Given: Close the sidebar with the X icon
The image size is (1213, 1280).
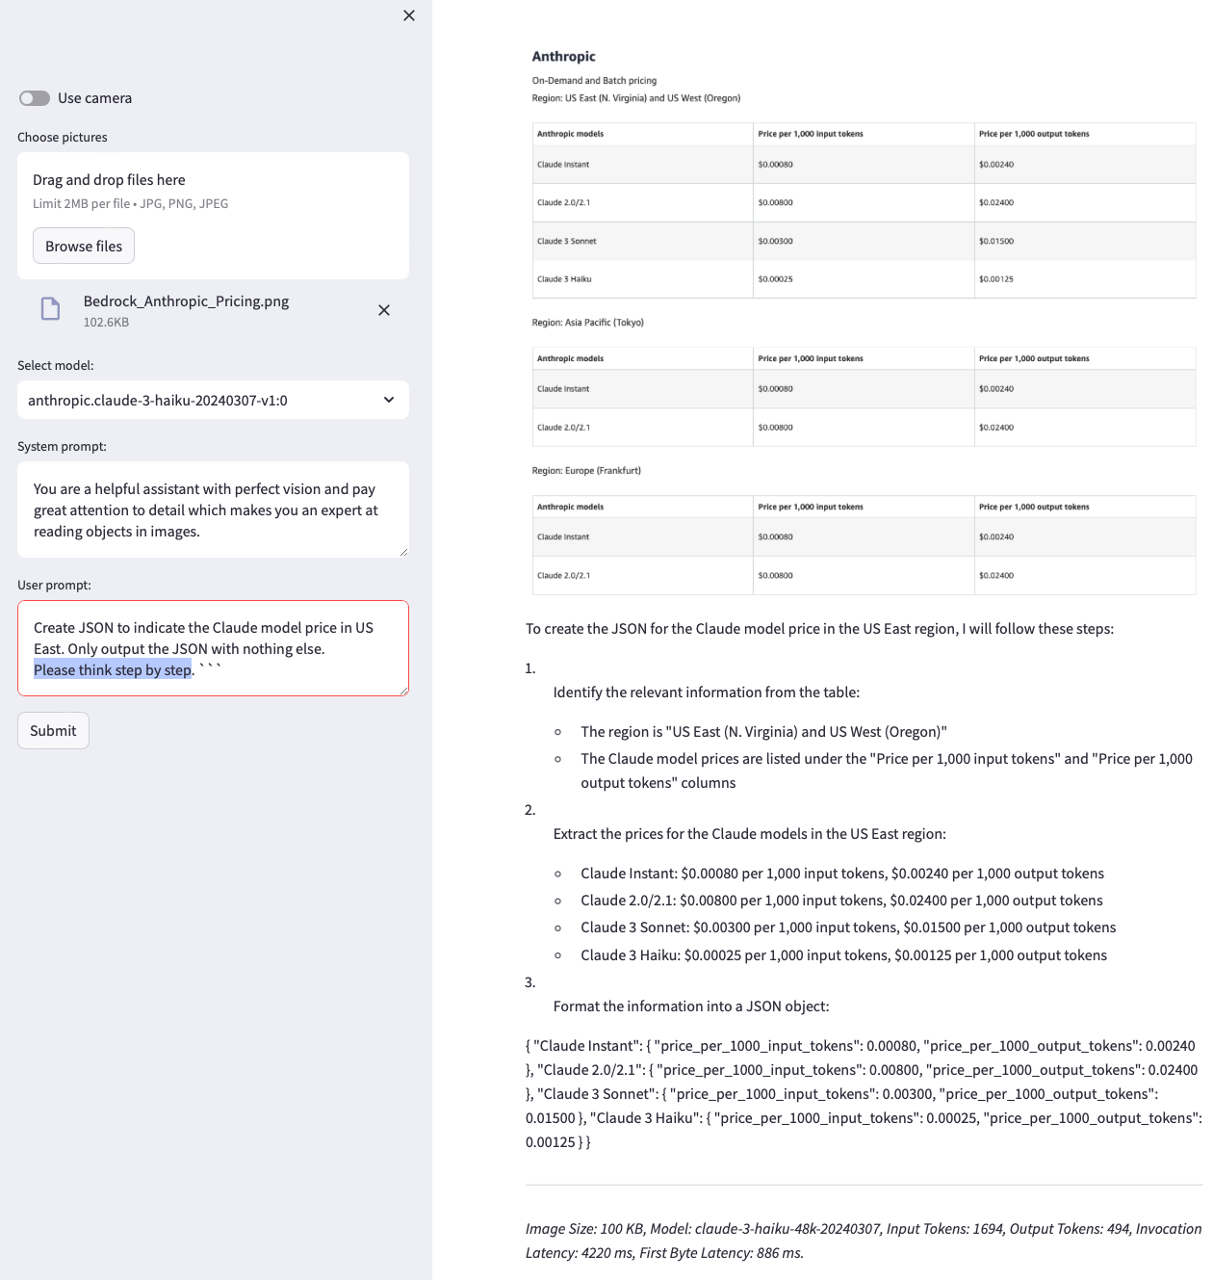Looking at the screenshot, I should click(x=409, y=15).
